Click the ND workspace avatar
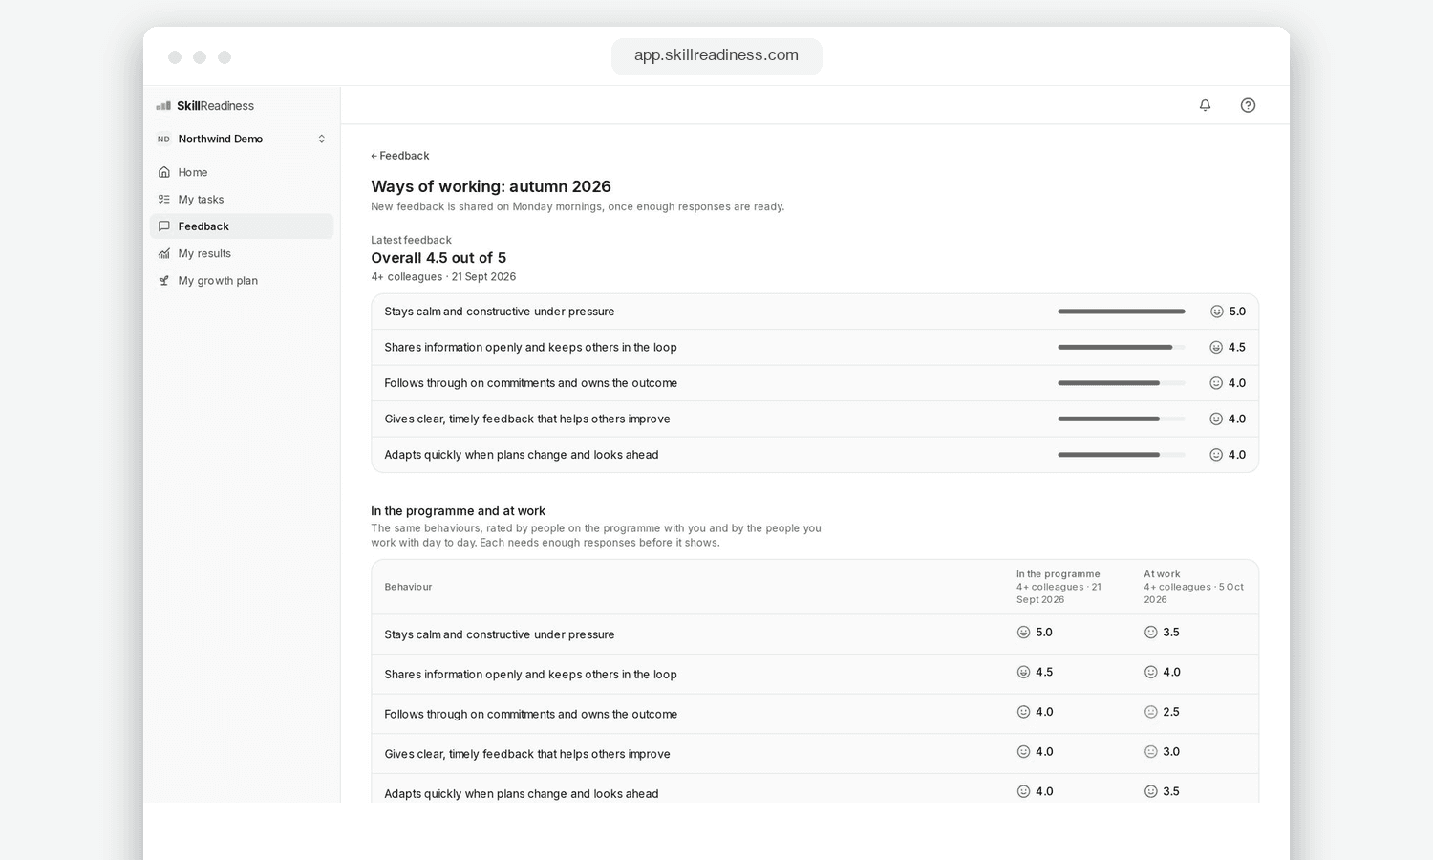Viewport: 1433px width, 860px height. point(164,140)
